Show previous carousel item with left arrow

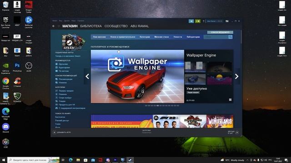pyautogui.click(x=87, y=77)
